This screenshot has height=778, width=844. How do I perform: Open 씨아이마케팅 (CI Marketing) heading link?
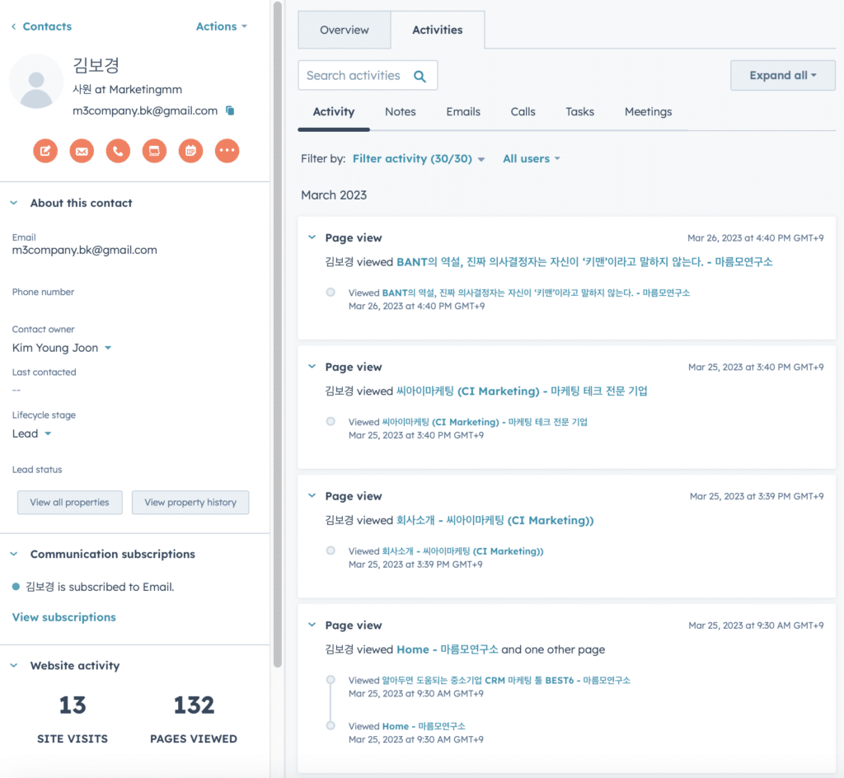[522, 391]
